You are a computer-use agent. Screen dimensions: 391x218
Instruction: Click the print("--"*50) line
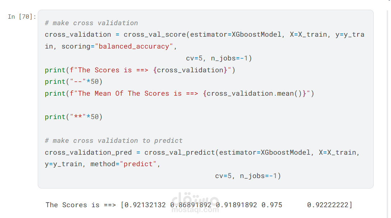click(74, 82)
